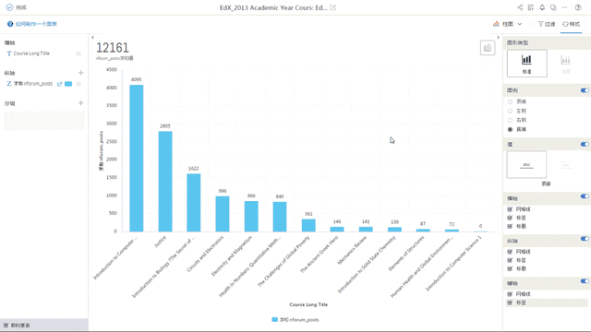Open the chart type (柱图) dropdown
The image size is (591, 332).
click(x=508, y=24)
